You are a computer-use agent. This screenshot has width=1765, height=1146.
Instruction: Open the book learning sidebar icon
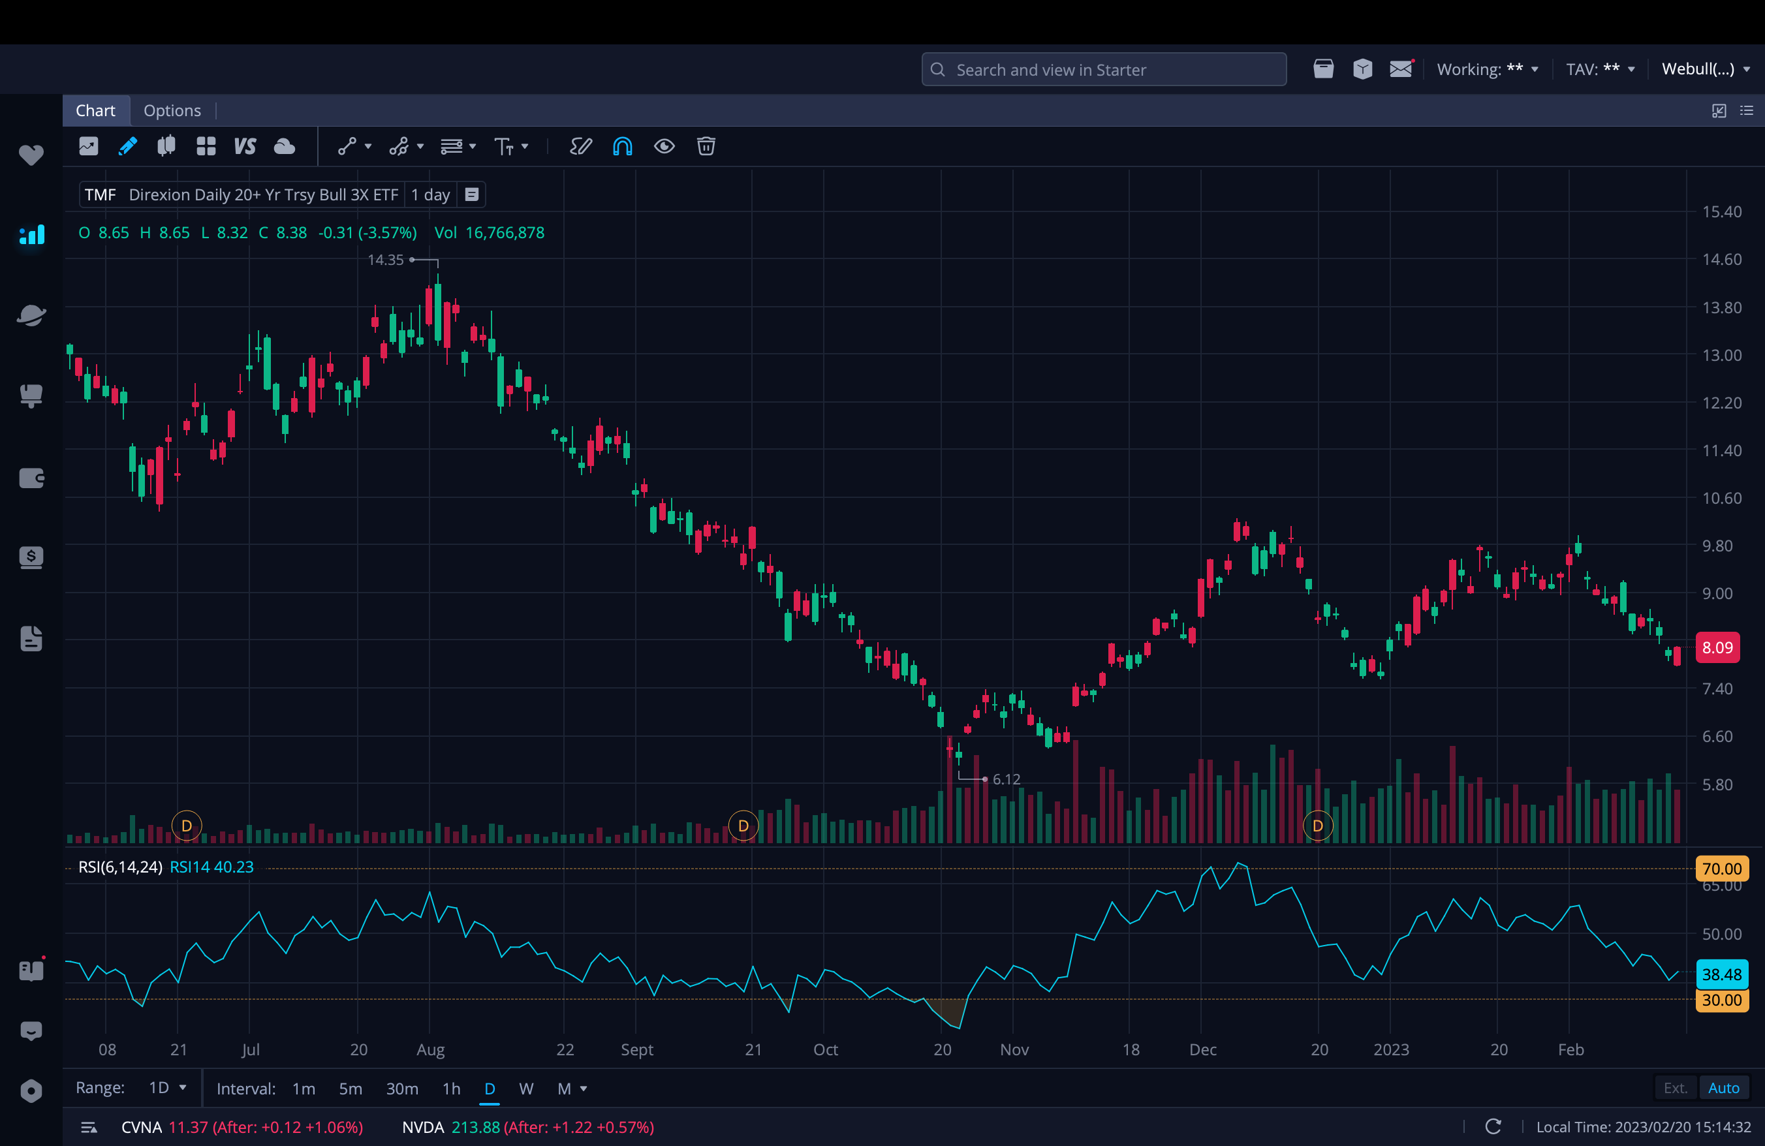[x=31, y=970]
